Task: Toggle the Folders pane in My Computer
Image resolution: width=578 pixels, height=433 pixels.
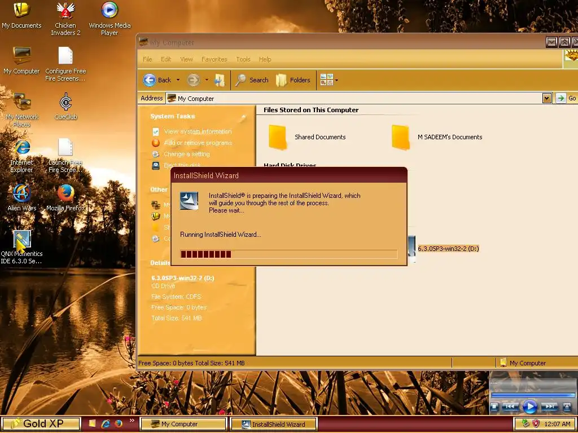Action: pyautogui.click(x=293, y=80)
